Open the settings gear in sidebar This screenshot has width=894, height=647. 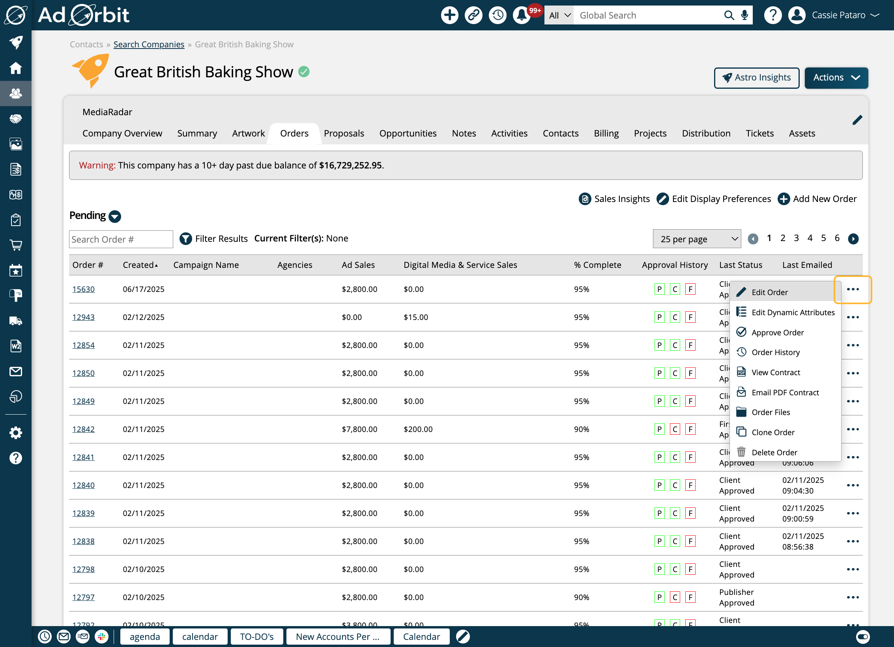point(16,433)
